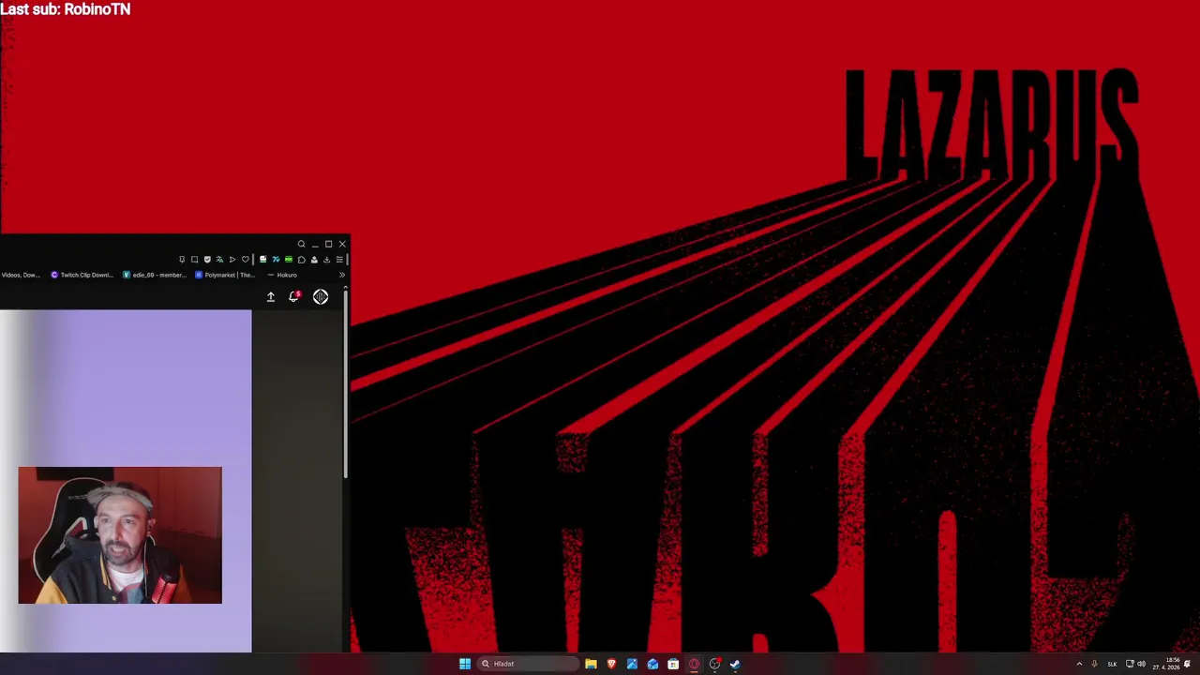Open Brave browser from taskbar
The height and width of the screenshot is (675, 1200).
[x=611, y=664]
